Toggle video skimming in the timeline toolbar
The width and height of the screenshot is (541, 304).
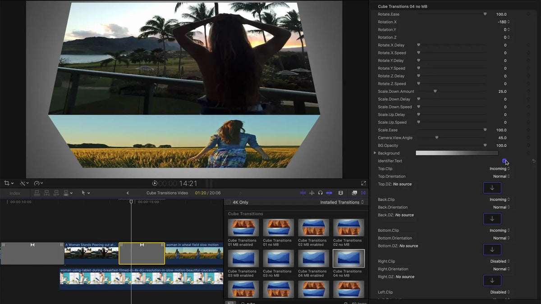pos(303,193)
